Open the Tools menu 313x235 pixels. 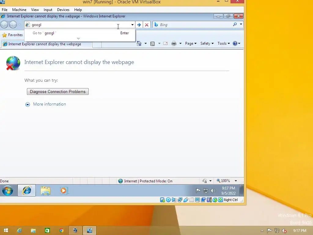pos(223,43)
